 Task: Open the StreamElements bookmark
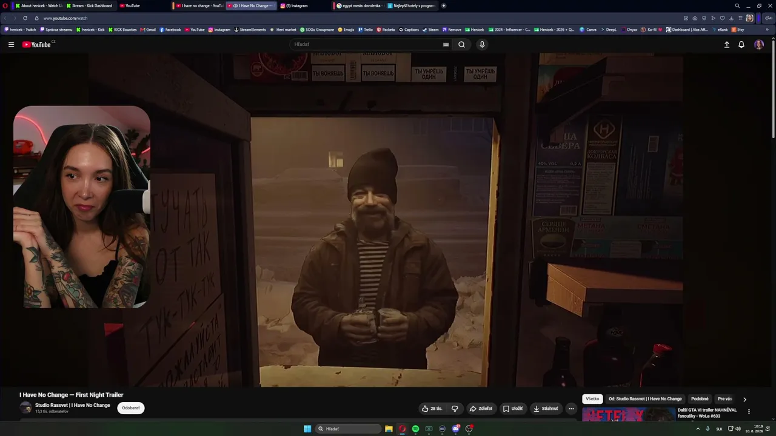pos(250,29)
